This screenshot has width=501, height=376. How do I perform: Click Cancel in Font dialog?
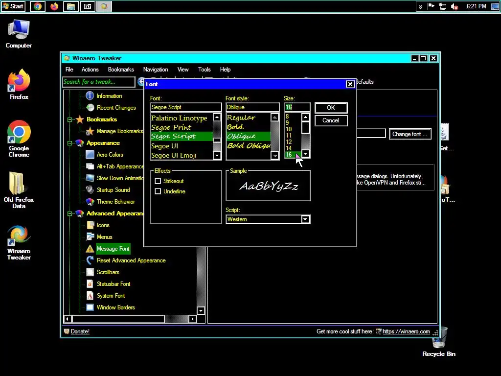click(x=331, y=120)
